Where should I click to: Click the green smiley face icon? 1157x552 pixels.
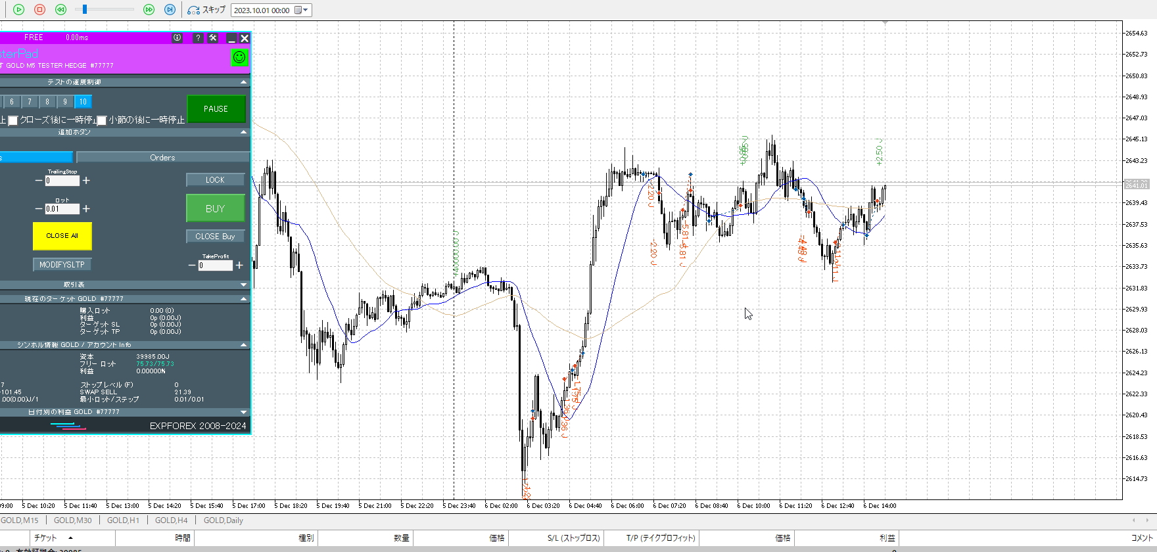239,58
